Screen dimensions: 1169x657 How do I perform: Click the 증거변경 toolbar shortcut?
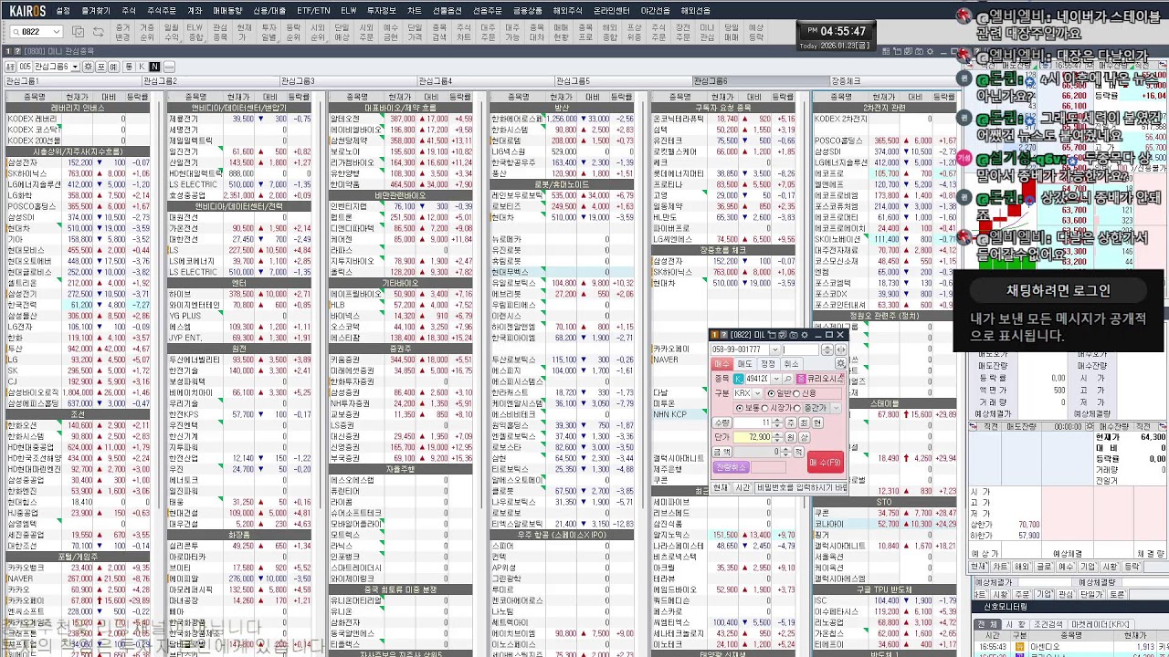tap(122, 33)
